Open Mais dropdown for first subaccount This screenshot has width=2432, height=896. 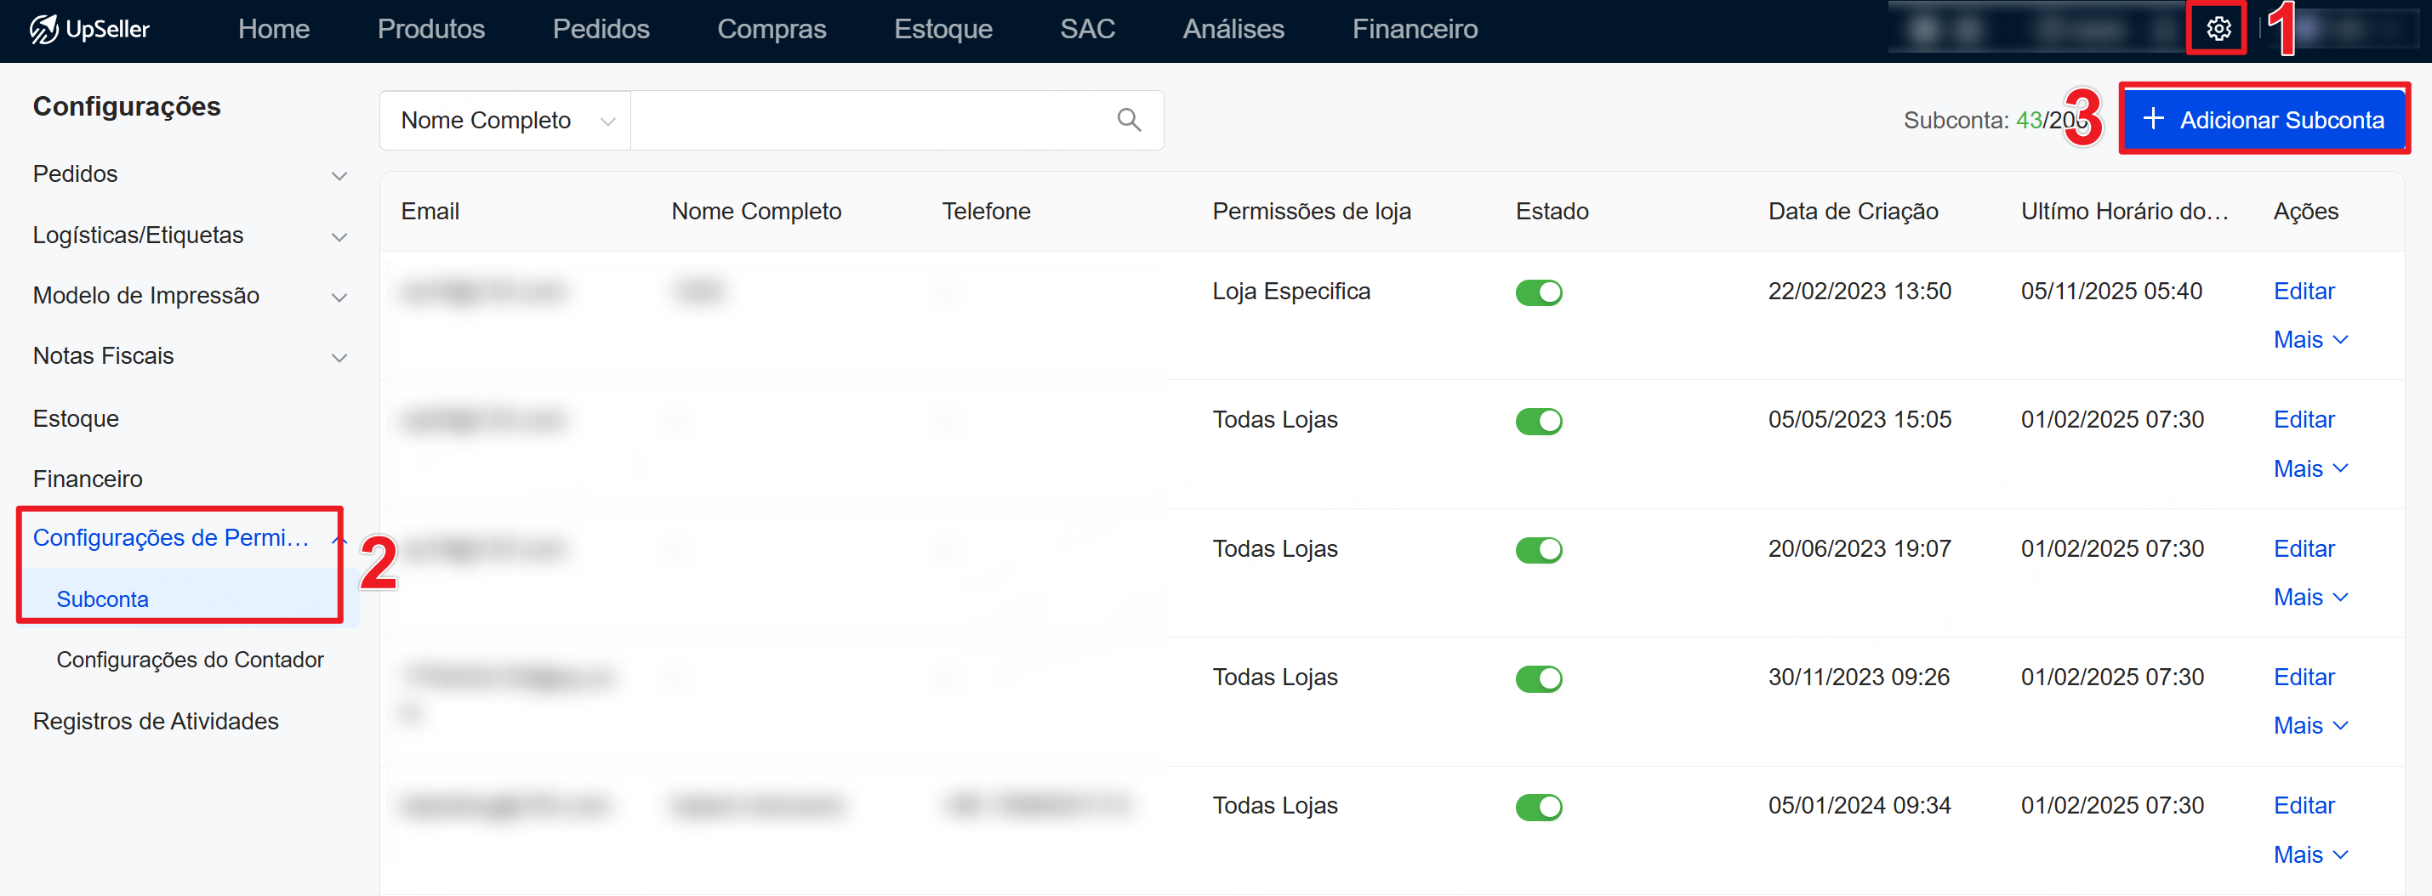pyautogui.click(x=2310, y=339)
